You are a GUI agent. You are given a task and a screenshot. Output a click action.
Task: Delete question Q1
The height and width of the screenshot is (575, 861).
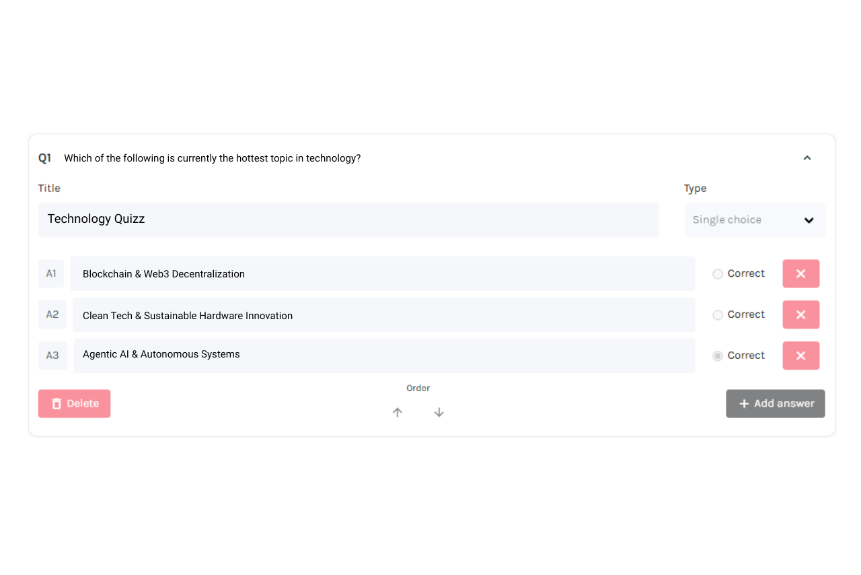(74, 403)
